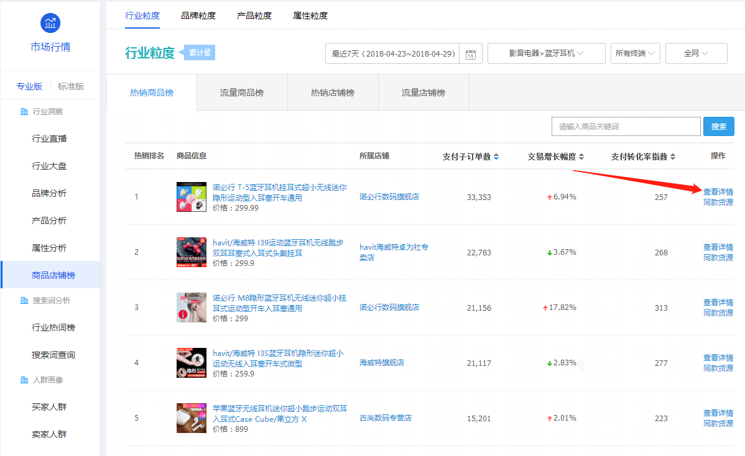Switch to 行业粒度 top tab
The image size is (745, 456).
(x=142, y=16)
